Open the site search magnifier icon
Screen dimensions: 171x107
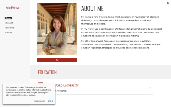[168, 3]
